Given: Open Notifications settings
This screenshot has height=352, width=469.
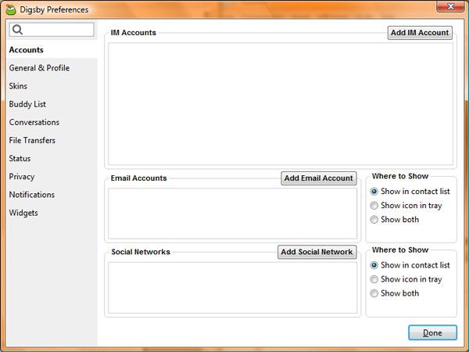Looking at the screenshot, I should click(32, 195).
